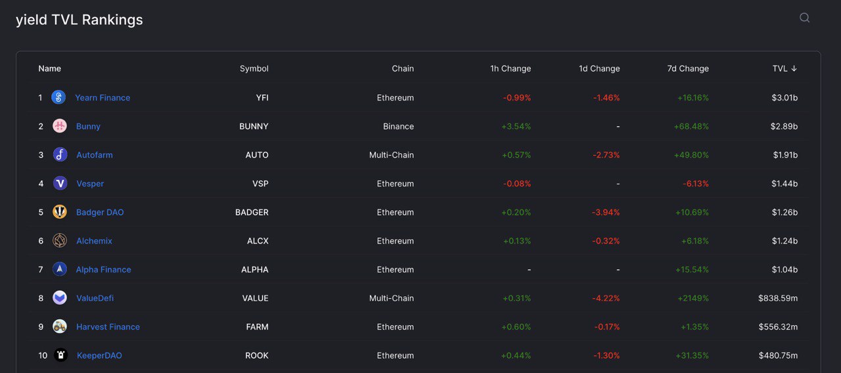Click the Badger DAO logo icon
This screenshot has width=841, height=373.
[x=60, y=212]
